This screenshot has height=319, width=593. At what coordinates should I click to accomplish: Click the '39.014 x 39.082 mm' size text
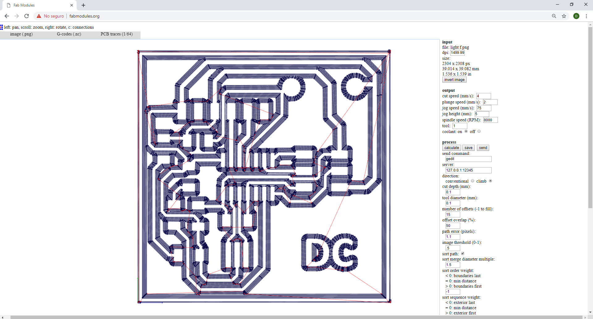pos(461,69)
